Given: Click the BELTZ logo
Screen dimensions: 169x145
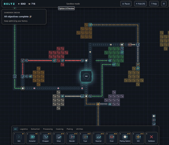Looking at the screenshot, I should pos(9,4).
